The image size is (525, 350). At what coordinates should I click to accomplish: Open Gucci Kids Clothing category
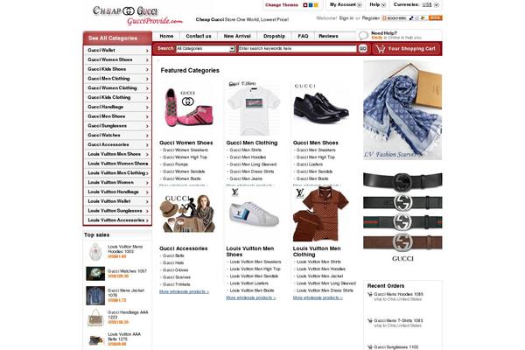point(117,97)
